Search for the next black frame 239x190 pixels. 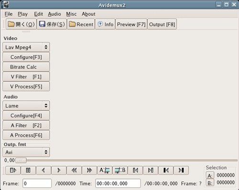point(151,170)
